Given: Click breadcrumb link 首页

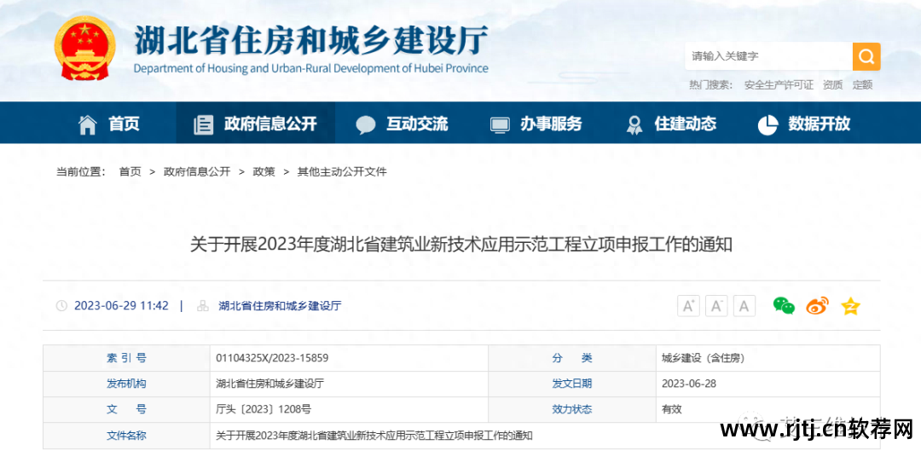Looking at the screenshot, I should 130,172.
